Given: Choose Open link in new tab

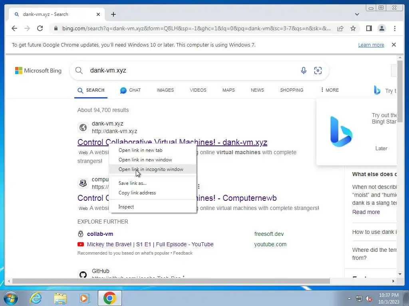Looking at the screenshot, I should (153, 150).
